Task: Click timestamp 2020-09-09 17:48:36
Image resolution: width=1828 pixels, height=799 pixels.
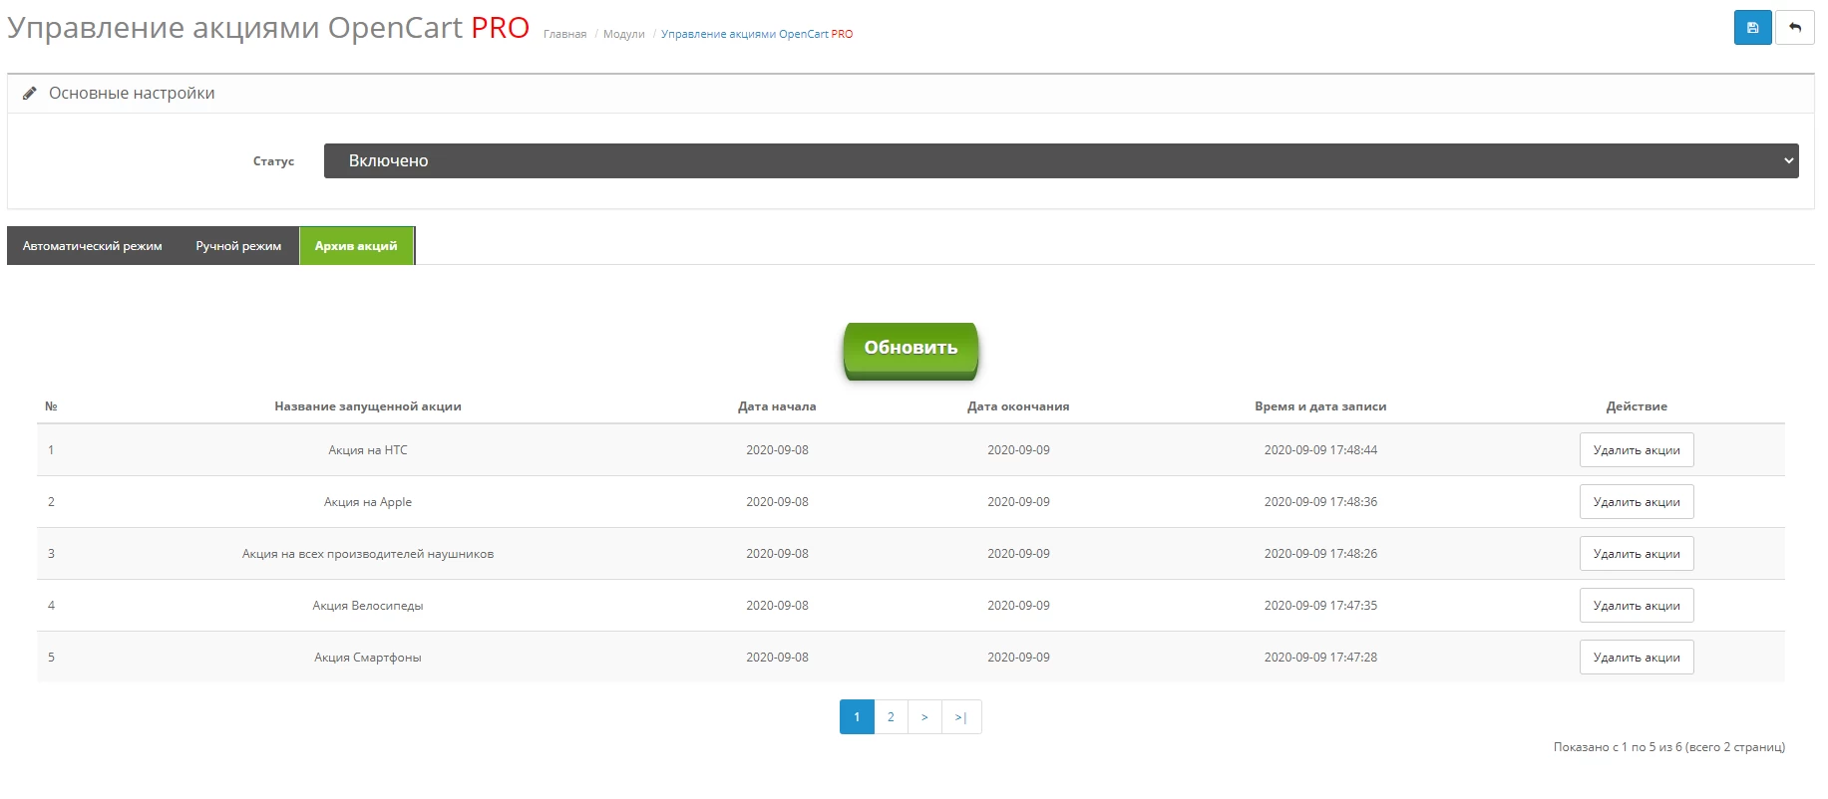Action: pos(1320,502)
